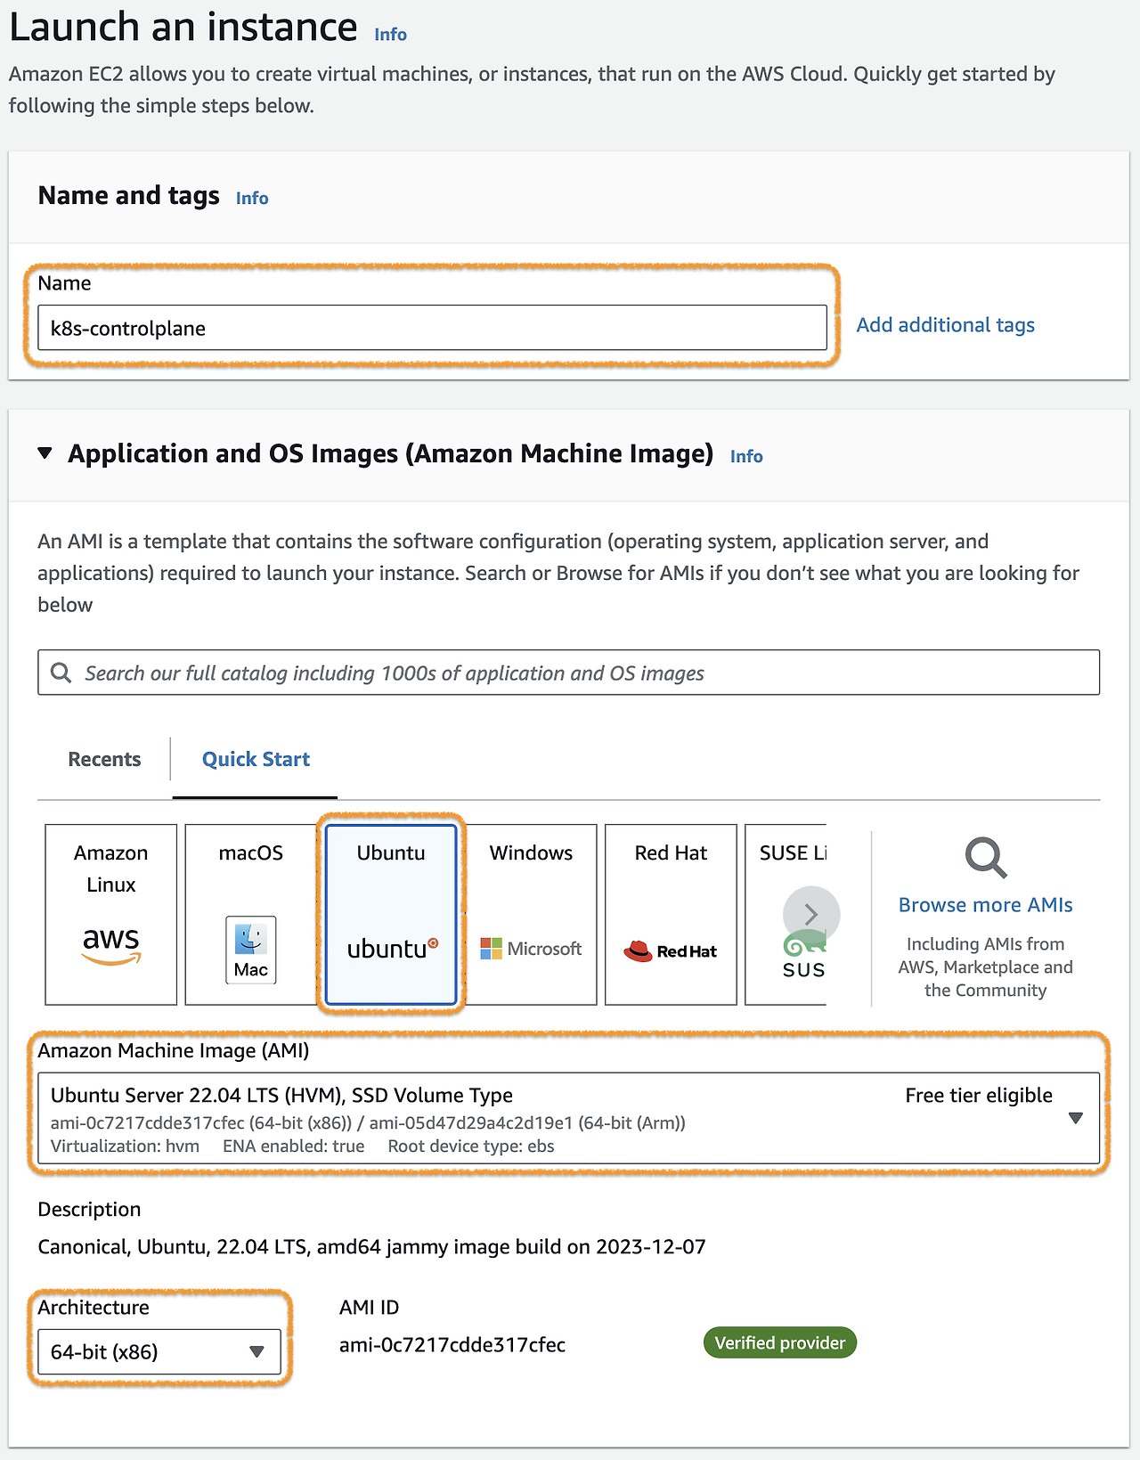
Task: Pick the Windows AMI card
Action: 531,915
